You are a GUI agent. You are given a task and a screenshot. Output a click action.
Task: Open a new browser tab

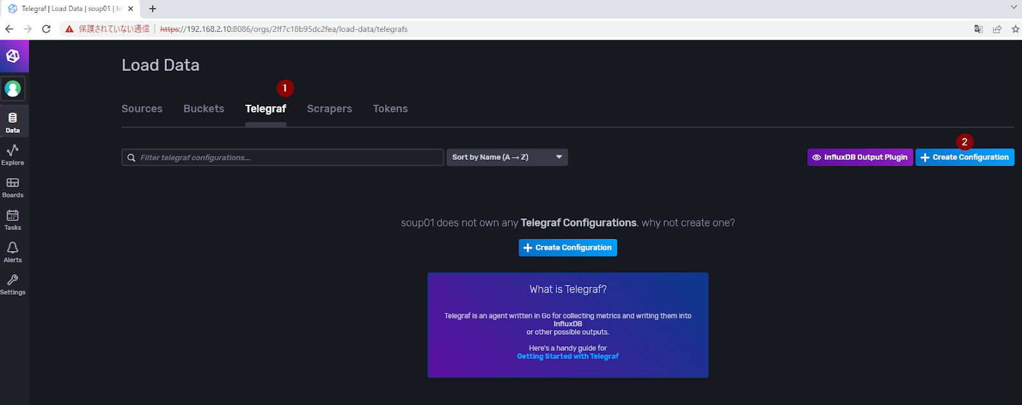click(153, 9)
